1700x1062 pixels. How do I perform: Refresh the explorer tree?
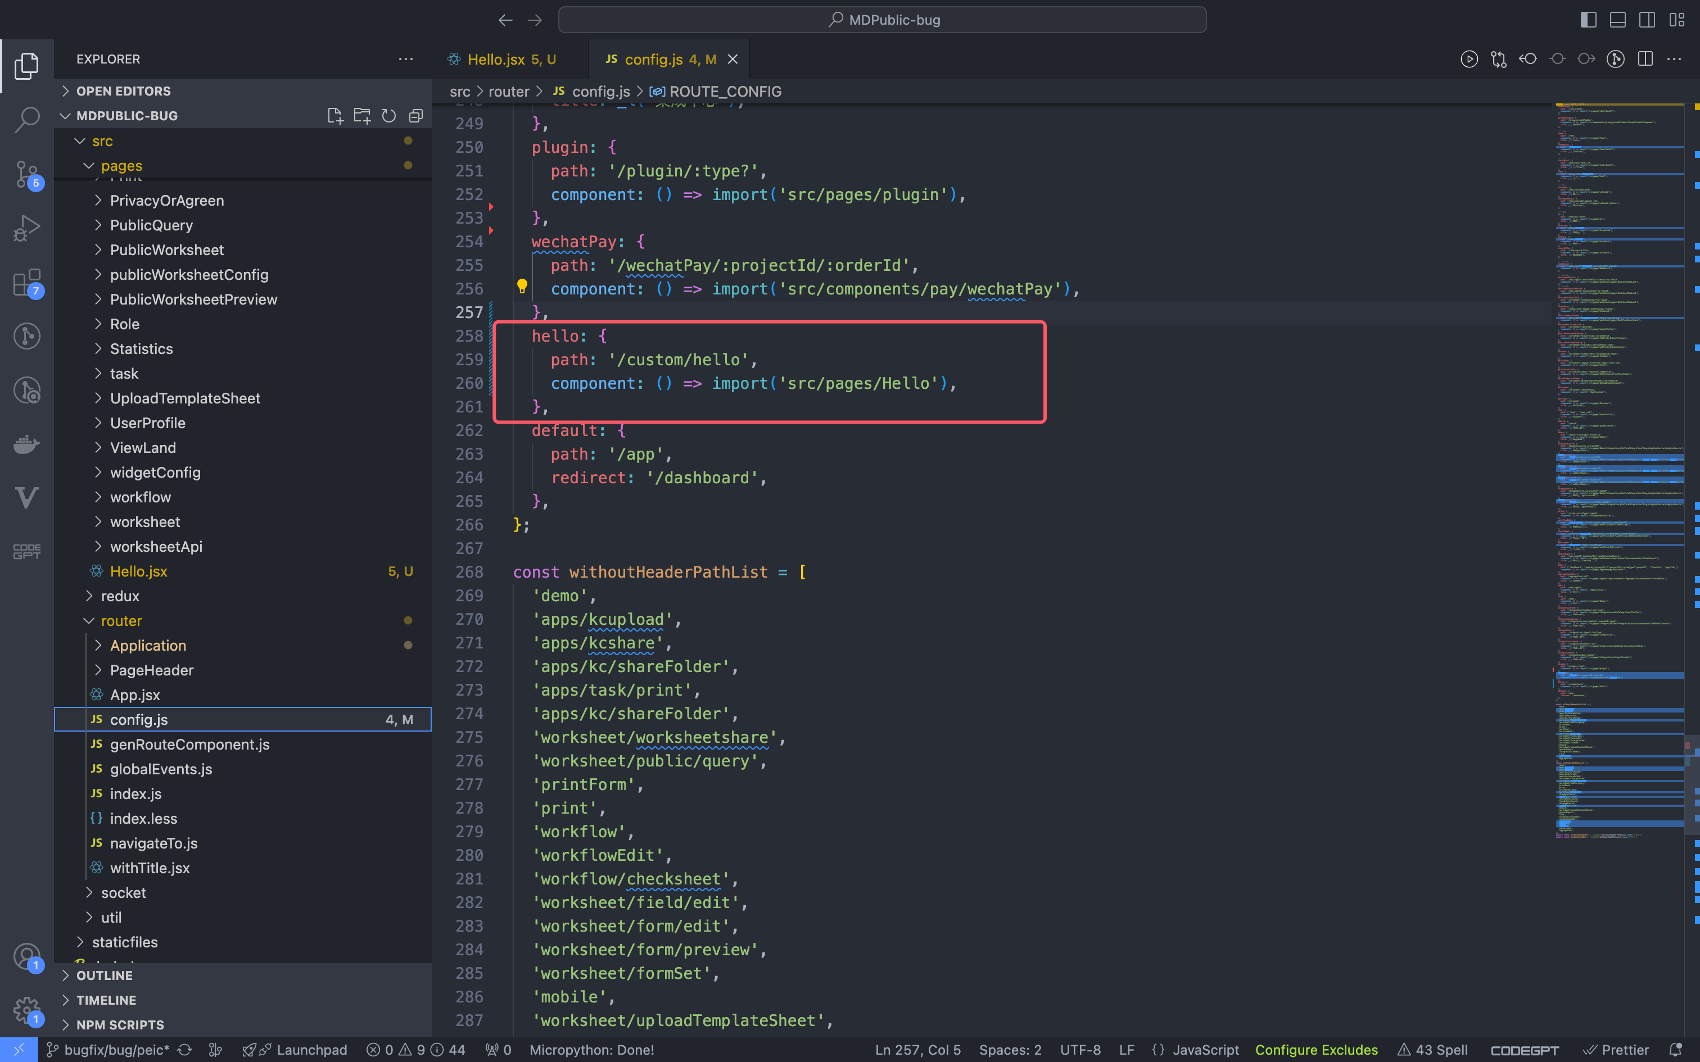388,116
